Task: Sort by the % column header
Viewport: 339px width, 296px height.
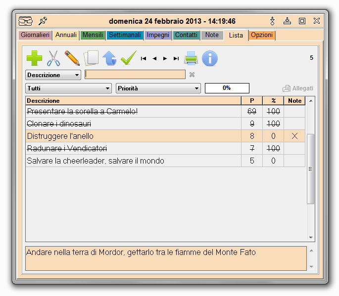Action: click(x=273, y=101)
